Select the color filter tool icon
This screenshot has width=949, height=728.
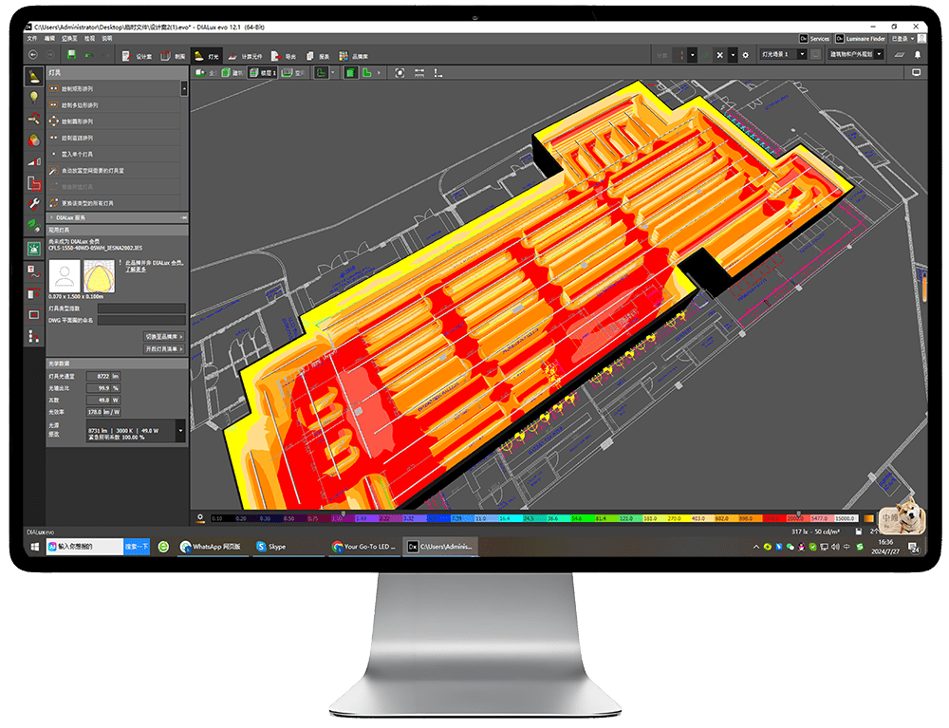[x=34, y=140]
